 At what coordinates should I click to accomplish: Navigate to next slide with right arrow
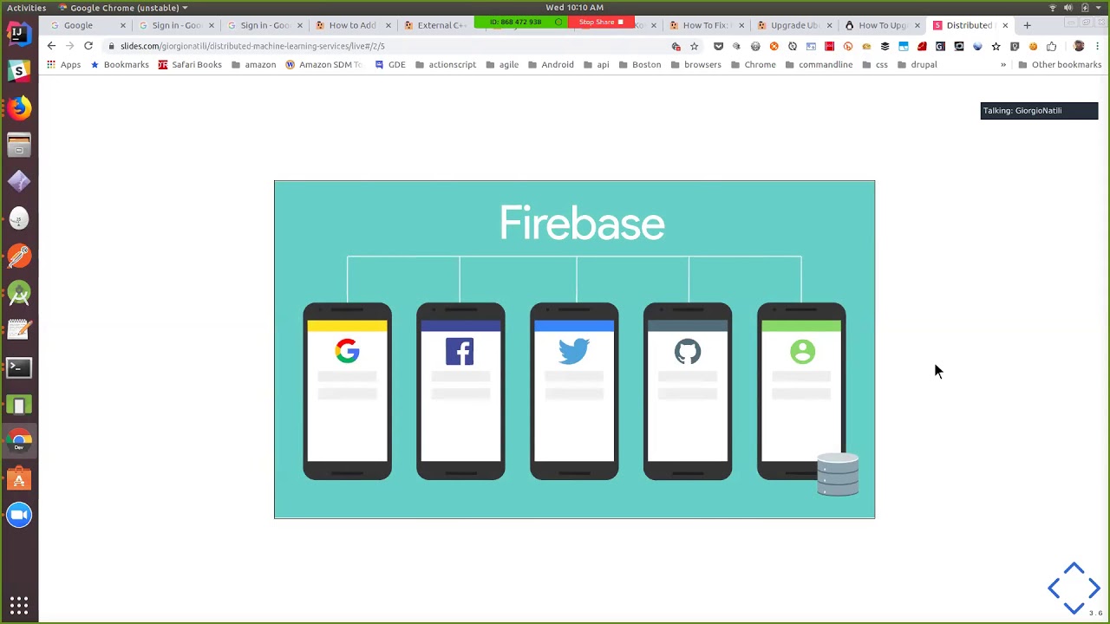pos(1094,588)
